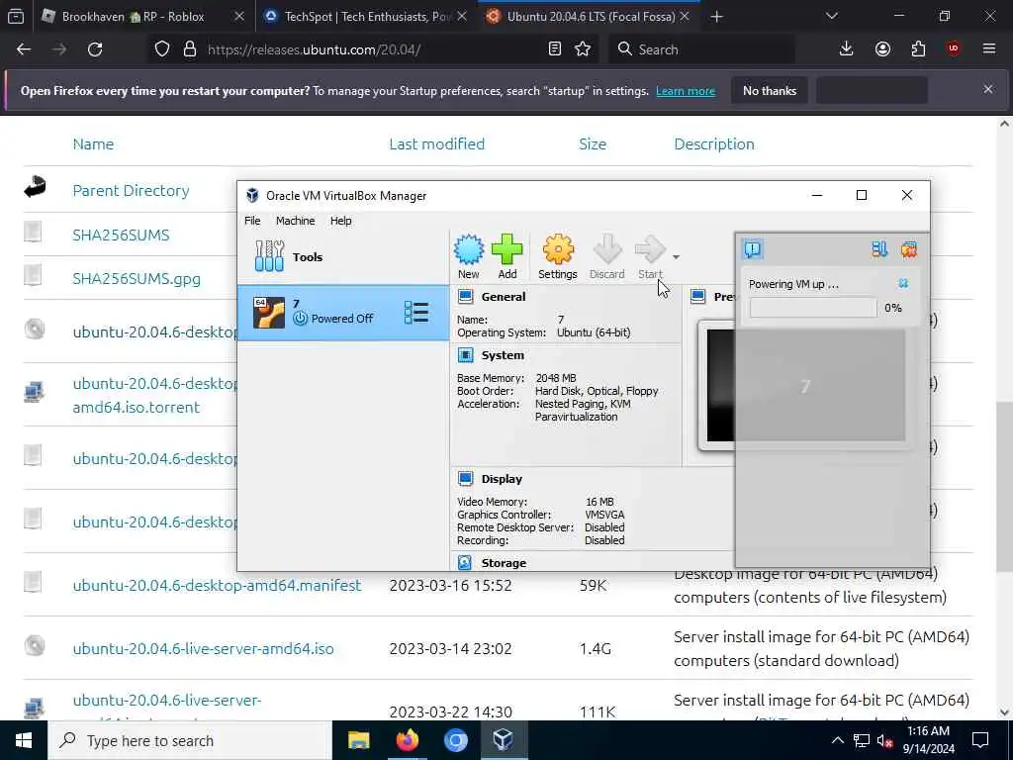This screenshot has width=1013, height=760.
Task: Click the No thanks button
Action: pos(770,91)
